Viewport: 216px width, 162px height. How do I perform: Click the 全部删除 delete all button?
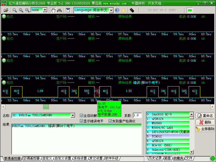[205, 129]
